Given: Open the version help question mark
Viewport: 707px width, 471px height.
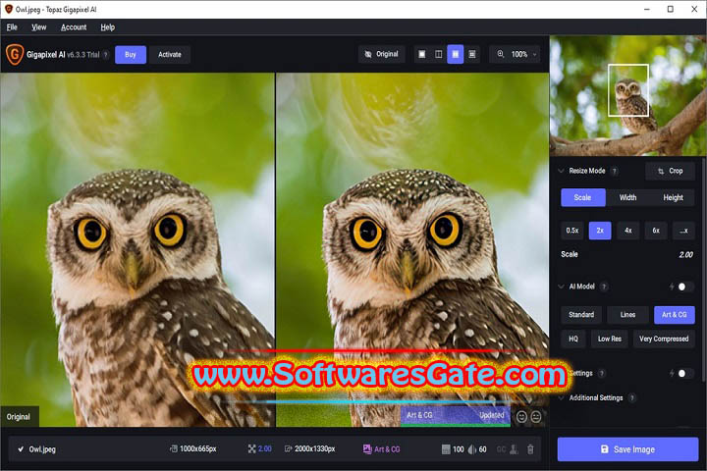Looking at the screenshot, I should tap(105, 55).
